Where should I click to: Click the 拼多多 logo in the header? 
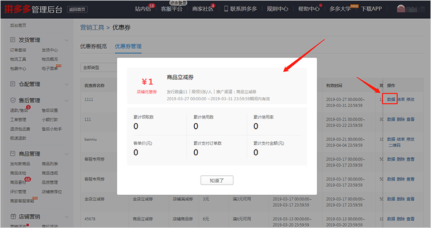click(18, 9)
